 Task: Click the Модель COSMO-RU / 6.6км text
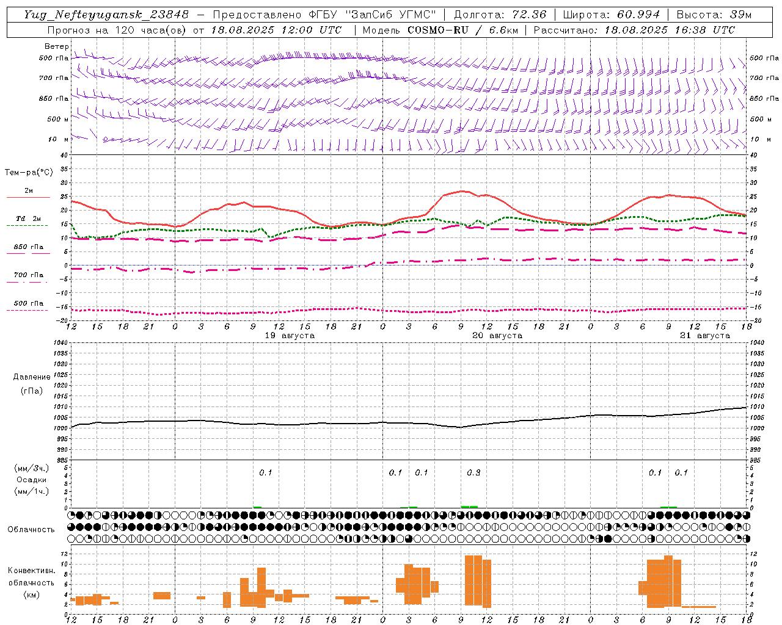point(440,30)
